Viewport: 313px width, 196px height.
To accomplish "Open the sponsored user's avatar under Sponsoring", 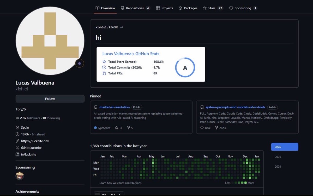I will pos(20,176).
